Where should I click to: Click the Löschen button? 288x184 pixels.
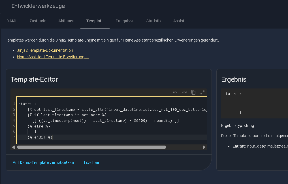pos(91,163)
